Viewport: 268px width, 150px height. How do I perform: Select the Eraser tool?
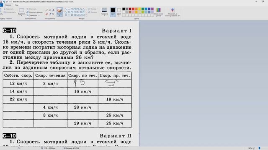[x=46, y=14]
